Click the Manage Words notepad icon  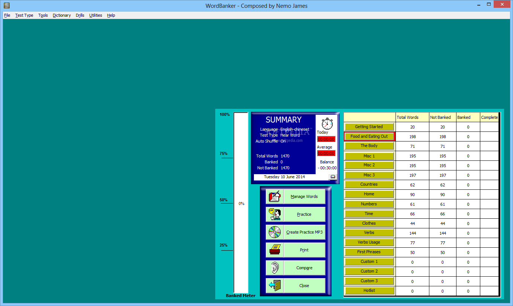click(x=275, y=196)
